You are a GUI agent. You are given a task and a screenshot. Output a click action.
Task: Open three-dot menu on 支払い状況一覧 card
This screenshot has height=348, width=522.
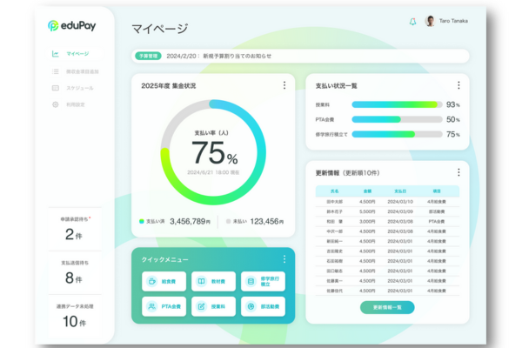tap(458, 85)
